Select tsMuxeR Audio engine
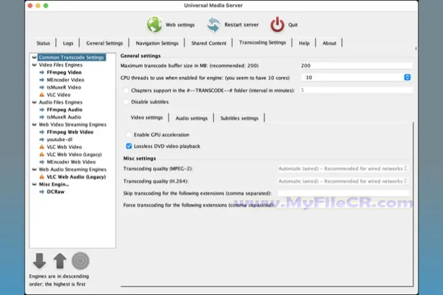The width and height of the screenshot is (443, 295). point(64,117)
